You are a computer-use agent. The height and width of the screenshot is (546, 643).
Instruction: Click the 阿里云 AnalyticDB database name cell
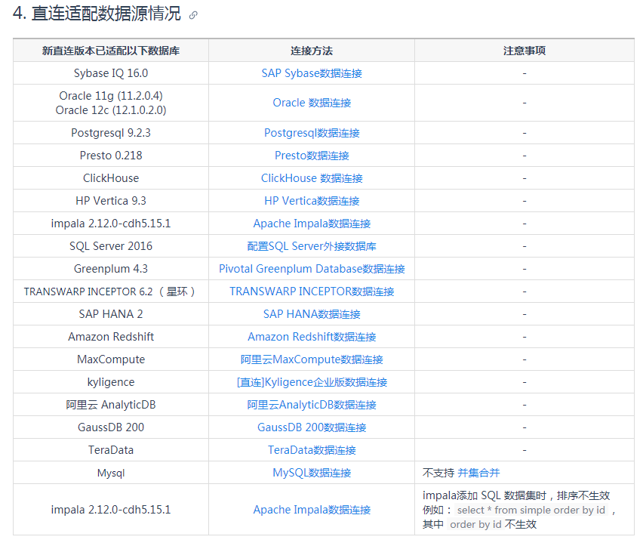[x=111, y=405]
